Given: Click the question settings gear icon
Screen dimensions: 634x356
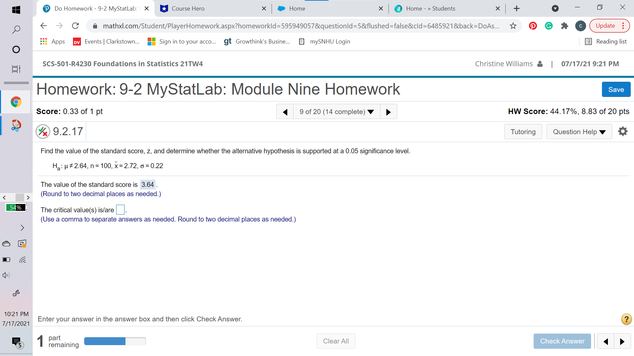Looking at the screenshot, I should tap(623, 131).
